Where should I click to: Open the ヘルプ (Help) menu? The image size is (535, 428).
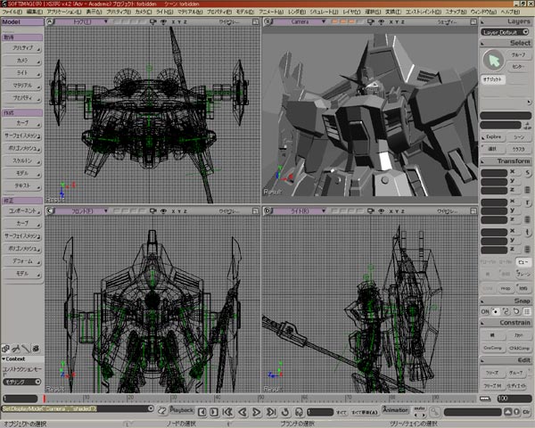coord(510,12)
